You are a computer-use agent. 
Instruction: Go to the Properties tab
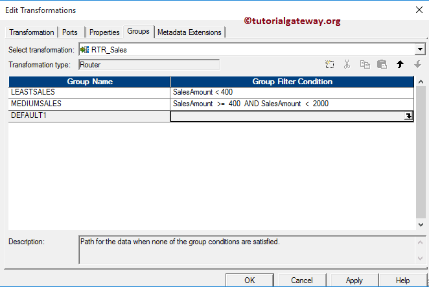(104, 32)
